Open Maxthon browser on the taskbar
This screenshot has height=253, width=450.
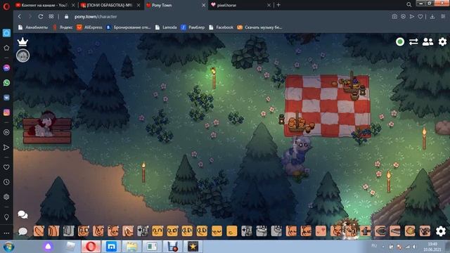click(111, 247)
